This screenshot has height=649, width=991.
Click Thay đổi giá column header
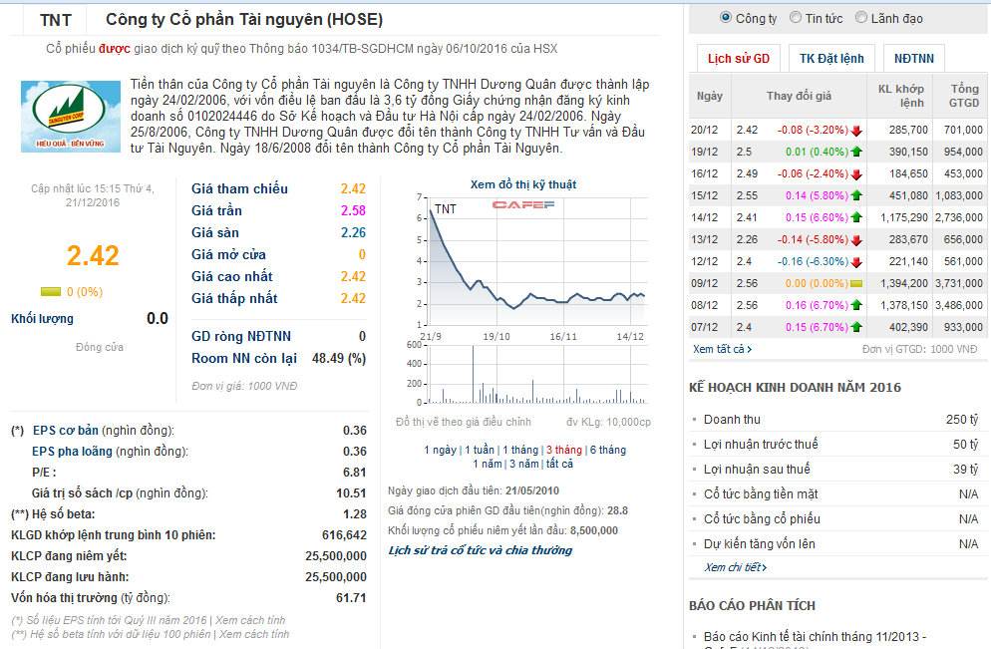pyautogui.click(x=799, y=96)
